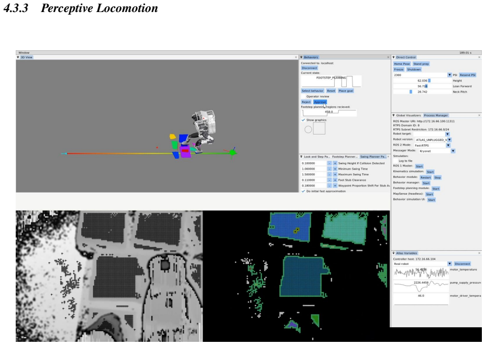Click the Disconnect button in Behaviors
The width and height of the screenshot is (485, 345).
310,68
